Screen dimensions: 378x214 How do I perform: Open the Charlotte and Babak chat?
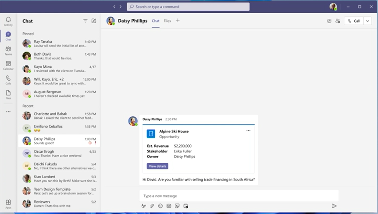[59, 116]
